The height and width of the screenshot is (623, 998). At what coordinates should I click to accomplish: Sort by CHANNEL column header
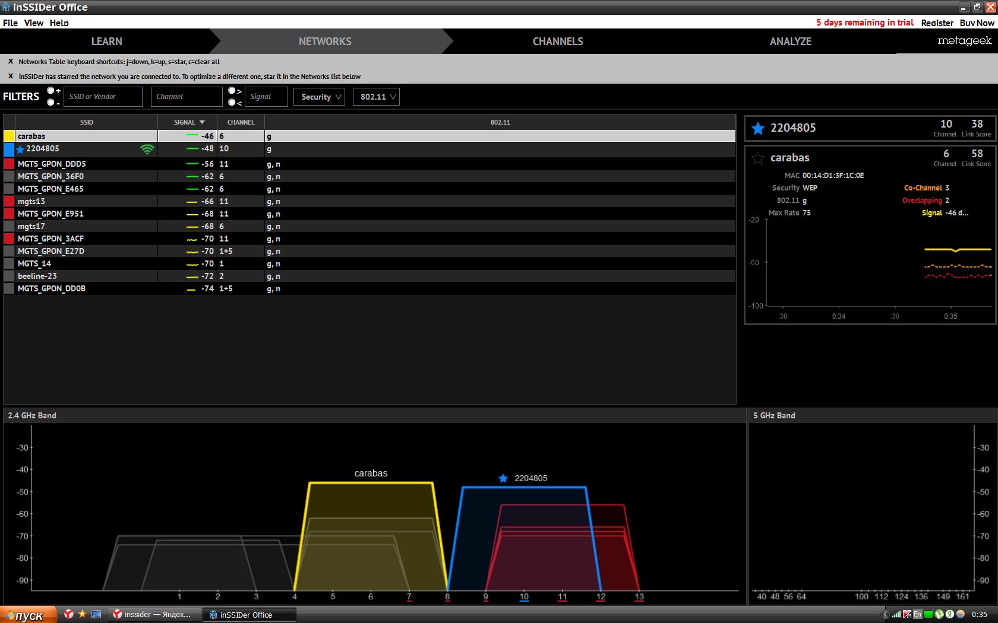241,122
